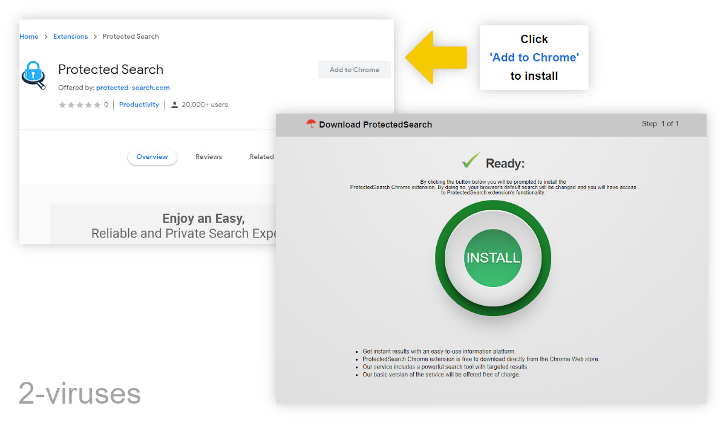This screenshot has width=726, height=423.
Task: Click the yellow arrow pointing to the store listing
Action: (x=435, y=57)
